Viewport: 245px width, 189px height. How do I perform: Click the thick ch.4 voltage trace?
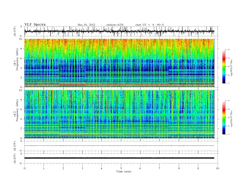119,158
